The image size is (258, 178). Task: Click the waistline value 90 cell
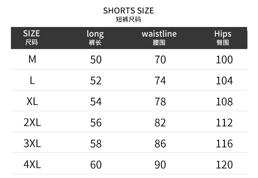coord(160,164)
